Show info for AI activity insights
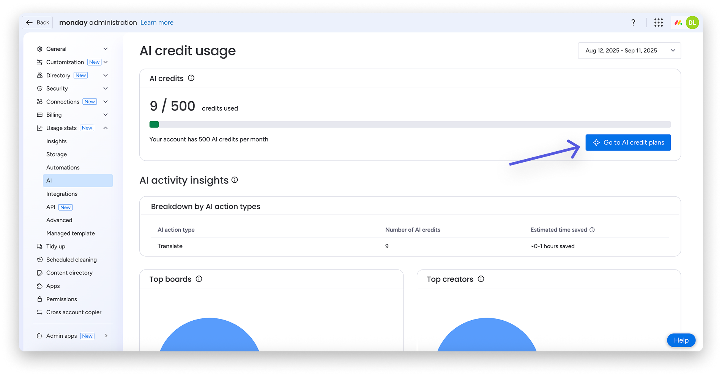This screenshot has height=376, width=722. pos(235,180)
